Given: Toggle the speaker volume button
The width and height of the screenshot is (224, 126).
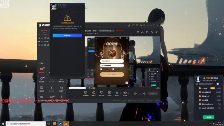Looking at the screenshot, I should tap(125, 94).
